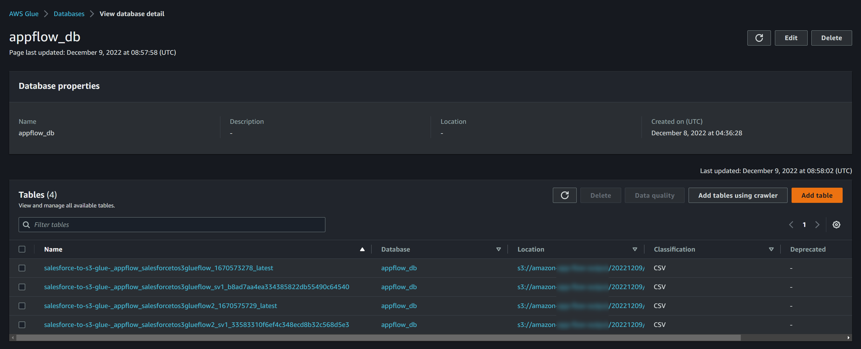
Task: Click the orange Add table button
Action: pyautogui.click(x=817, y=195)
